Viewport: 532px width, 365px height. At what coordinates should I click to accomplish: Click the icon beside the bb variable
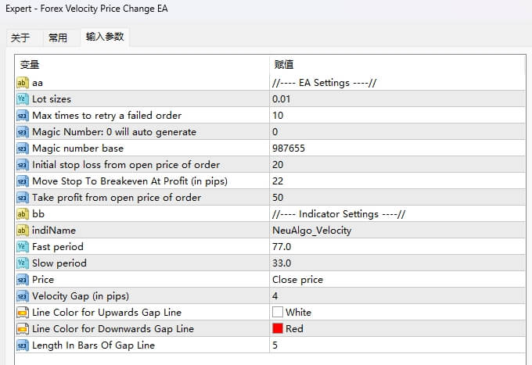pyautogui.click(x=22, y=214)
